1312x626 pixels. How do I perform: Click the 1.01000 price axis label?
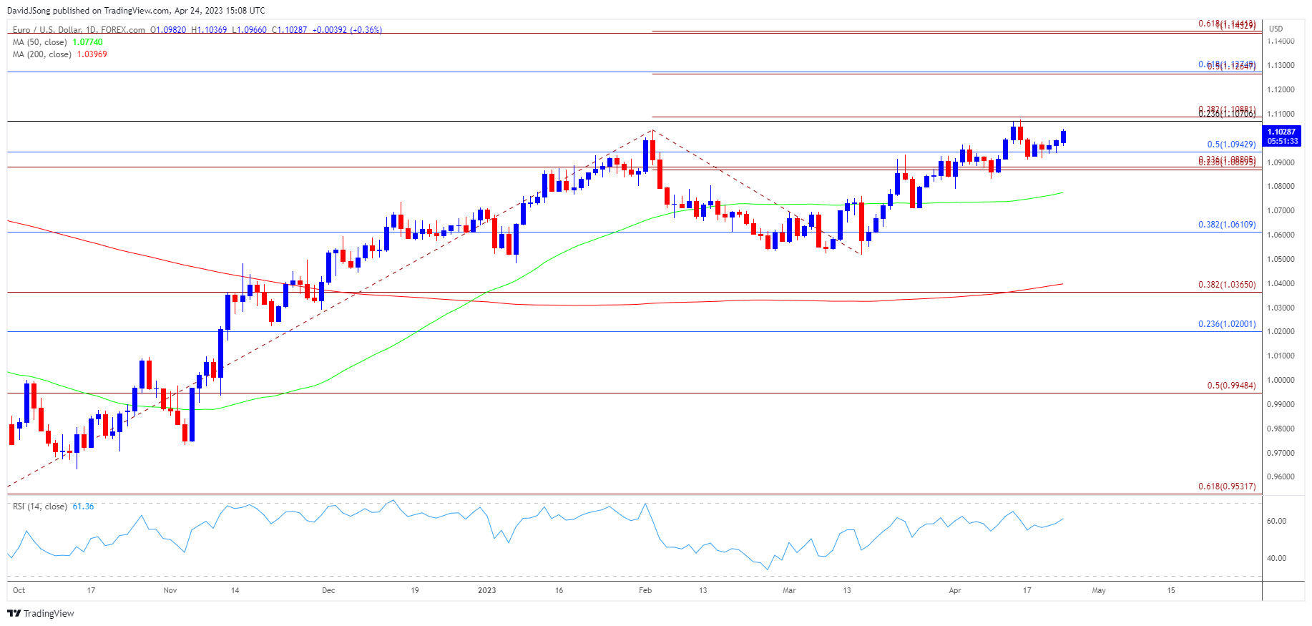[x=1281, y=356]
